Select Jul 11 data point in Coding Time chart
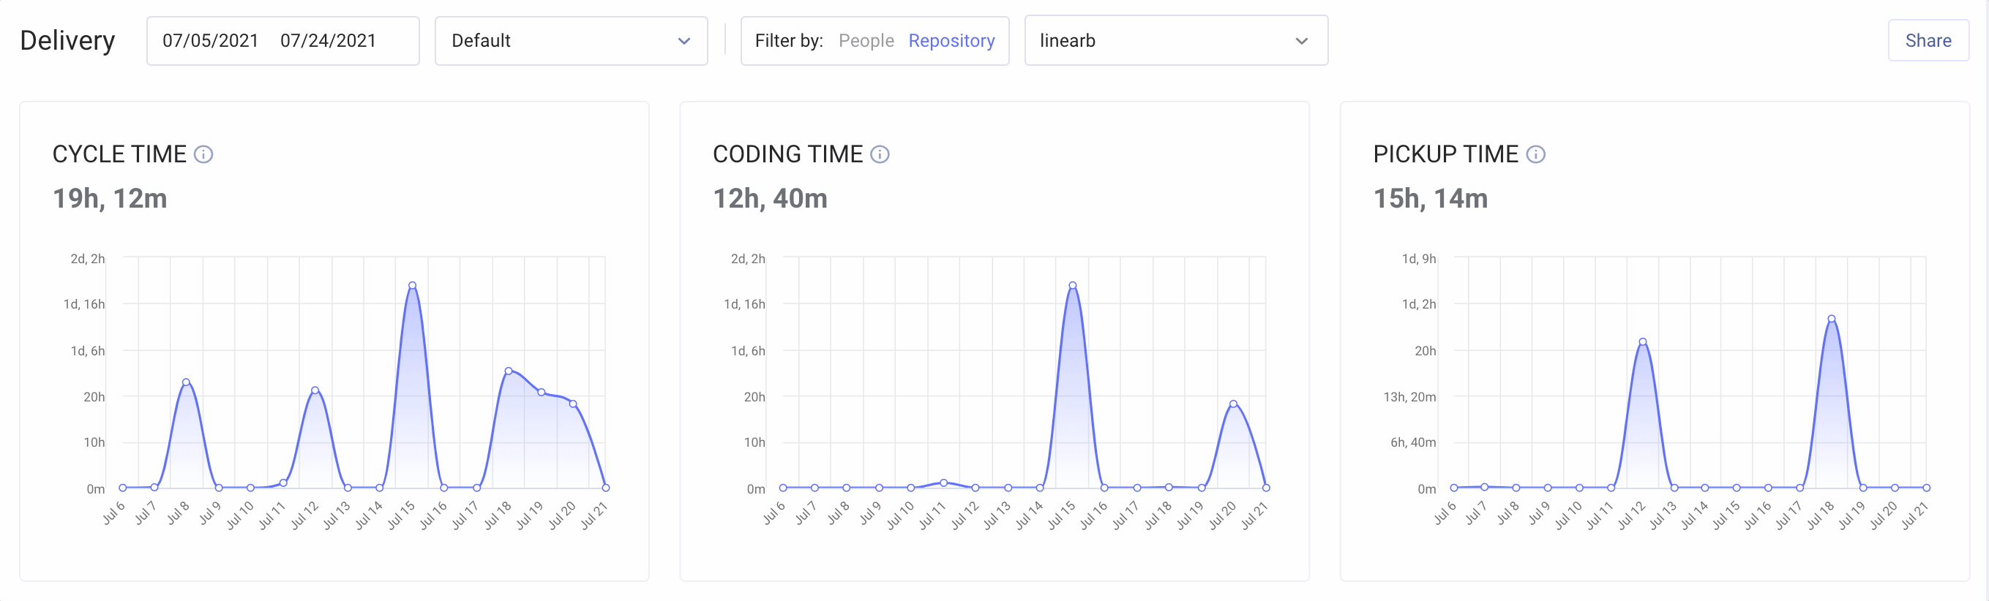This screenshot has width=1989, height=601. tap(943, 482)
